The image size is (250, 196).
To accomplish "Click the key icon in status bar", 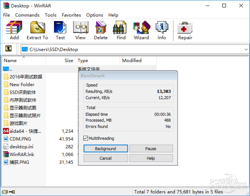I will point(12,192).
